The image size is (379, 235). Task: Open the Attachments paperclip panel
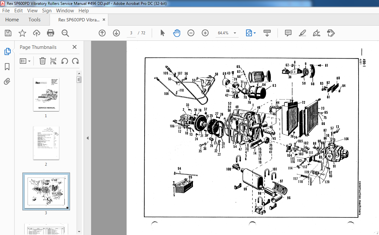coord(7,82)
